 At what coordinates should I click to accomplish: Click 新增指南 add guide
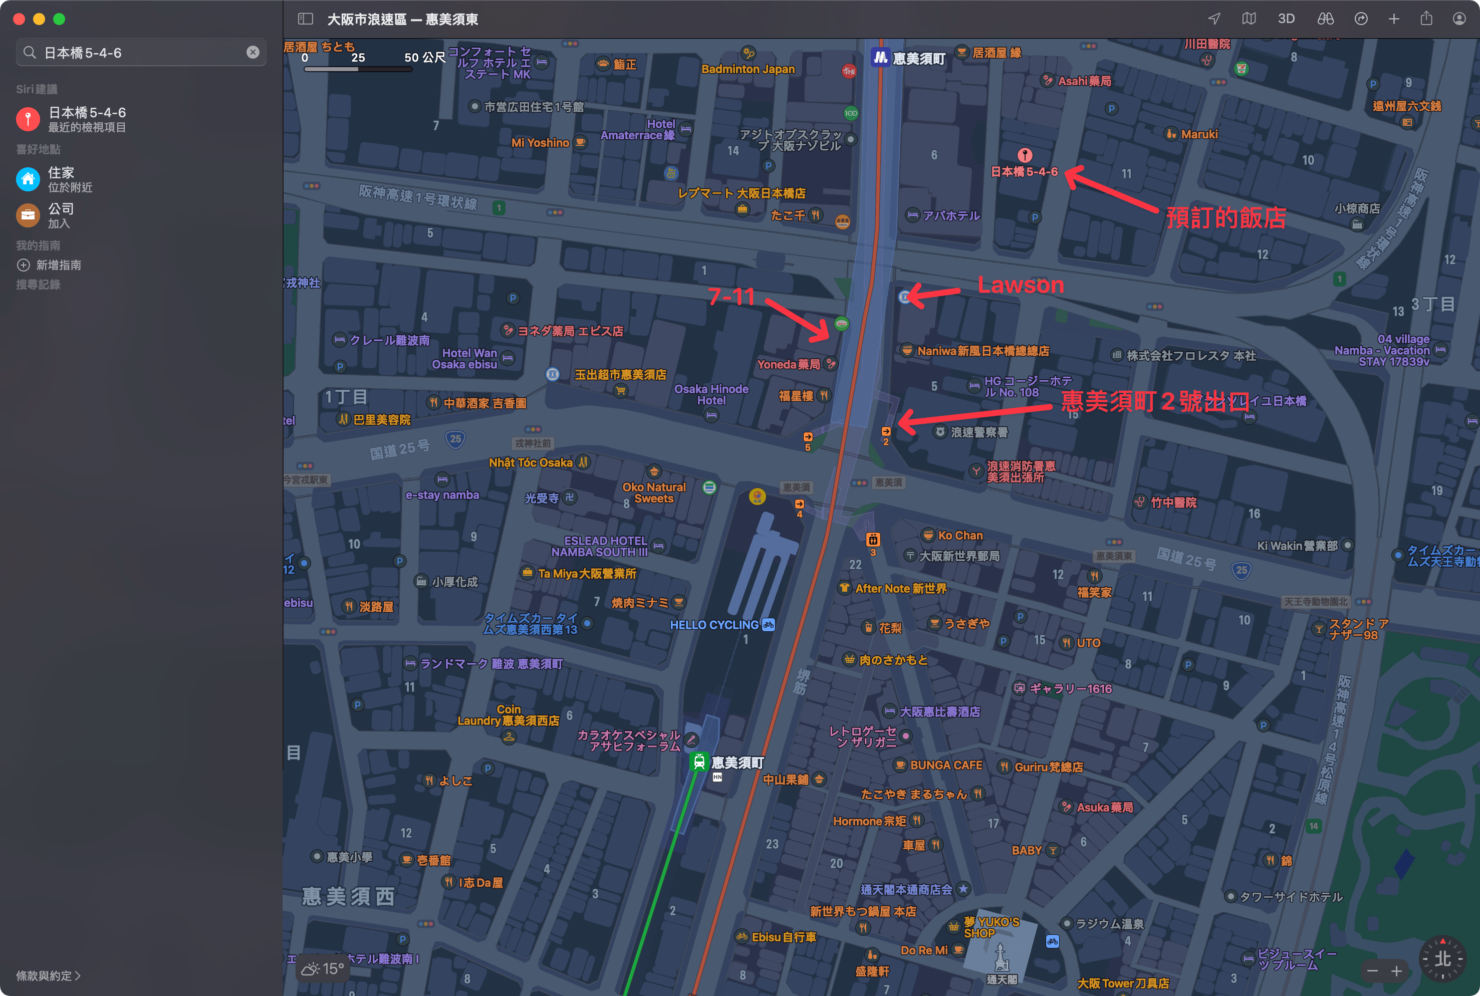pyautogui.click(x=50, y=265)
